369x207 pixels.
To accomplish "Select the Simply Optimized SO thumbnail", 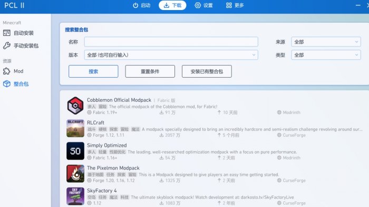I will tap(75, 151).
